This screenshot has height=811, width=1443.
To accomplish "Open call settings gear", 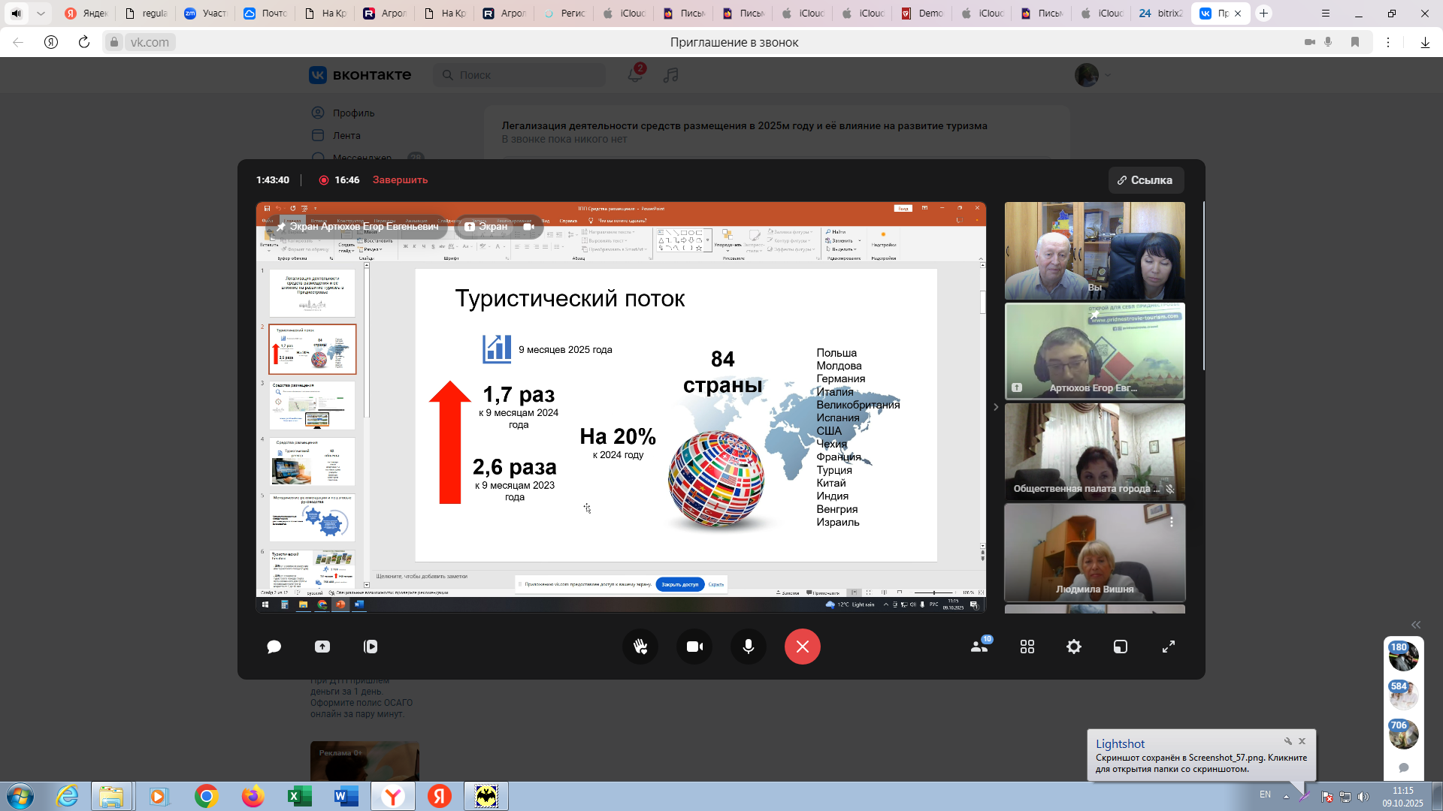I will 1074,647.
